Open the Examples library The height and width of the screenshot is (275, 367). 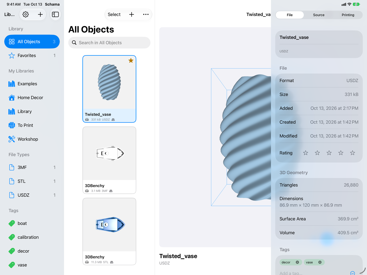(32, 84)
